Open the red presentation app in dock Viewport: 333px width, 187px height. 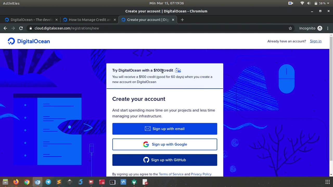[102, 182]
